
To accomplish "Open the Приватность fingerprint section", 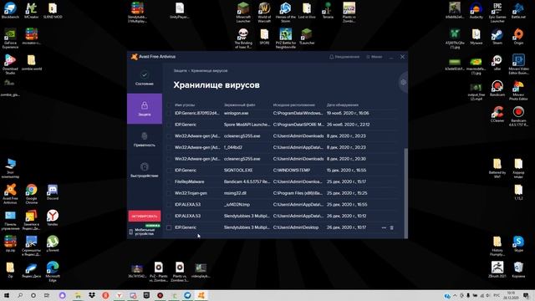I will pos(145,140).
